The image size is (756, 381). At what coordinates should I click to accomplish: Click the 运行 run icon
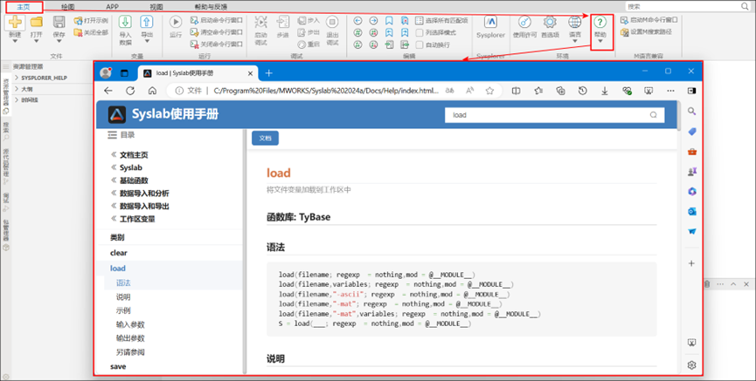176,22
